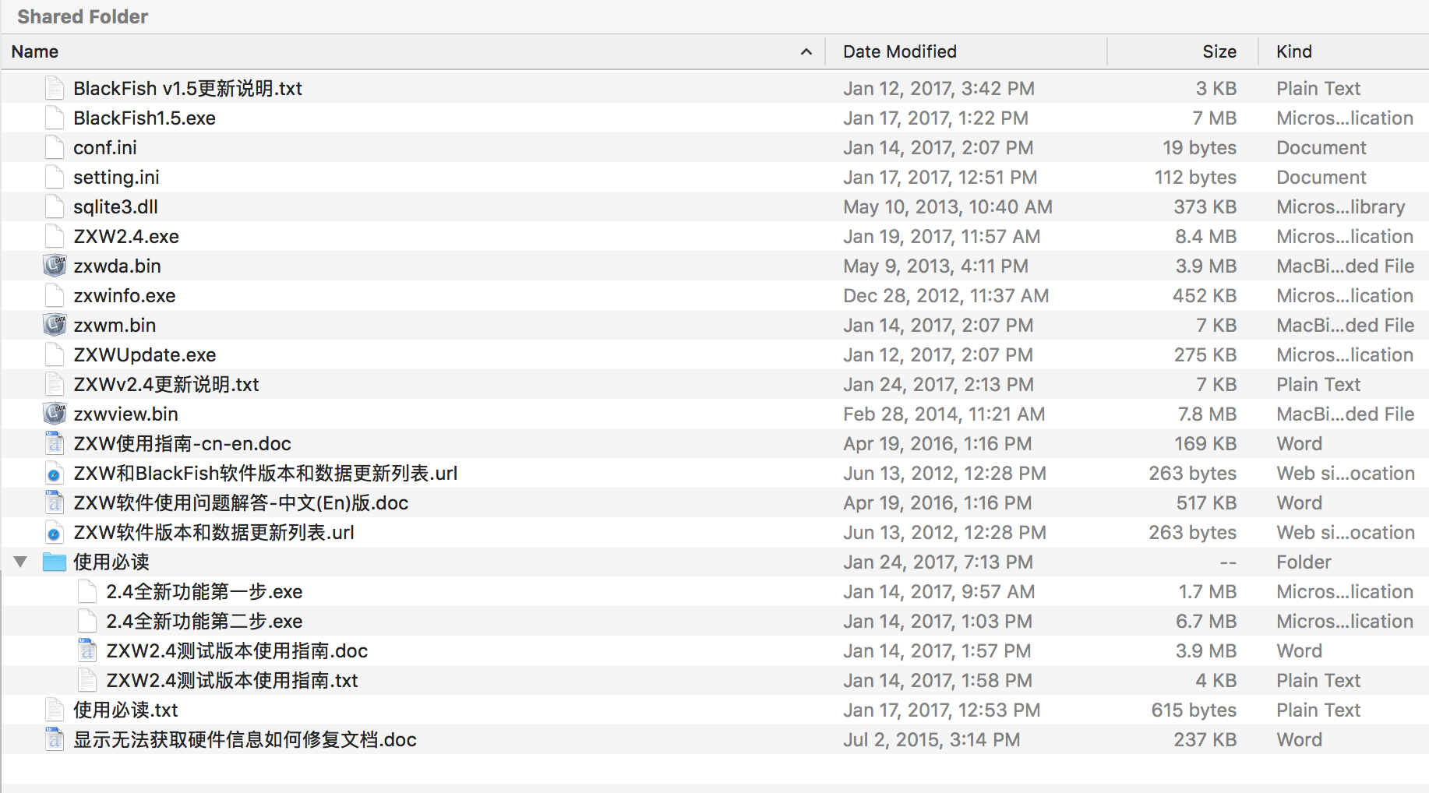This screenshot has width=1429, height=793.
Task: Click the 显示无法获取硬件信息 doc Word icon
Action: click(55, 739)
